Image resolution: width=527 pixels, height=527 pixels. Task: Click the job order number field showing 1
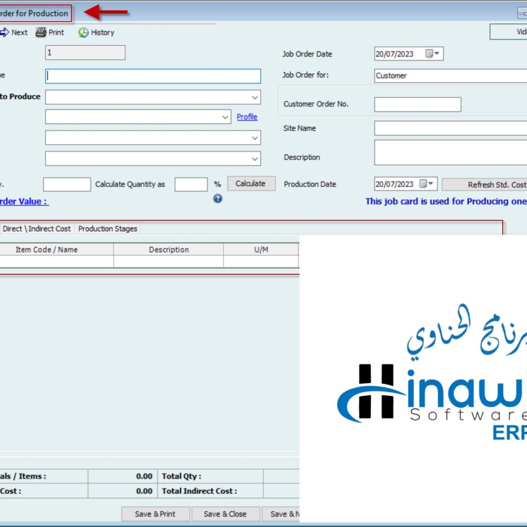click(x=85, y=53)
